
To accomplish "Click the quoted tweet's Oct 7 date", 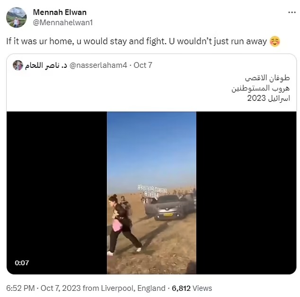I will tap(143, 65).
